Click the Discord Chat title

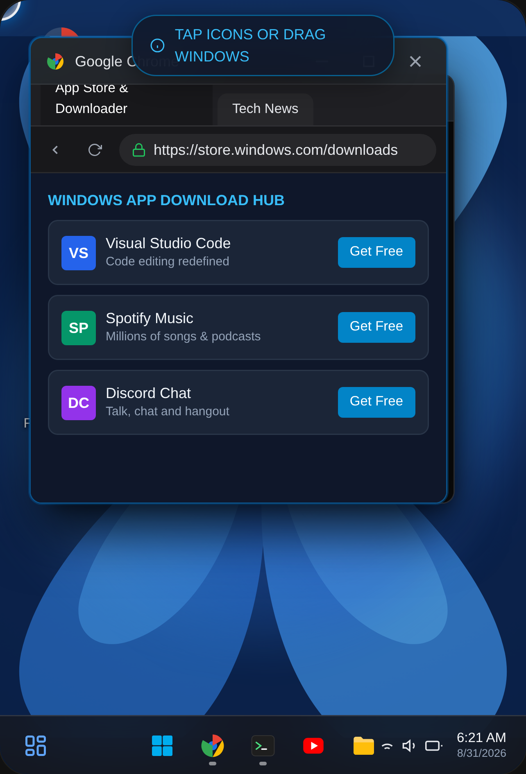pyautogui.click(x=148, y=393)
